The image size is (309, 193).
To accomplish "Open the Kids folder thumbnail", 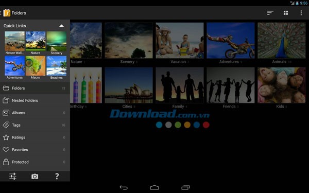I will (282, 85).
